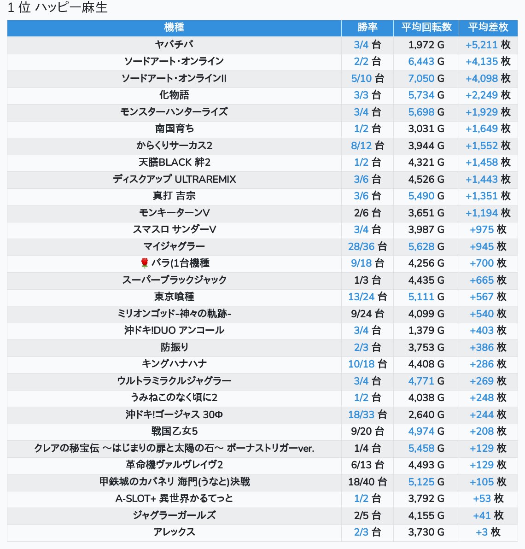Click the キングハナハナ machine name

(x=174, y=364)
